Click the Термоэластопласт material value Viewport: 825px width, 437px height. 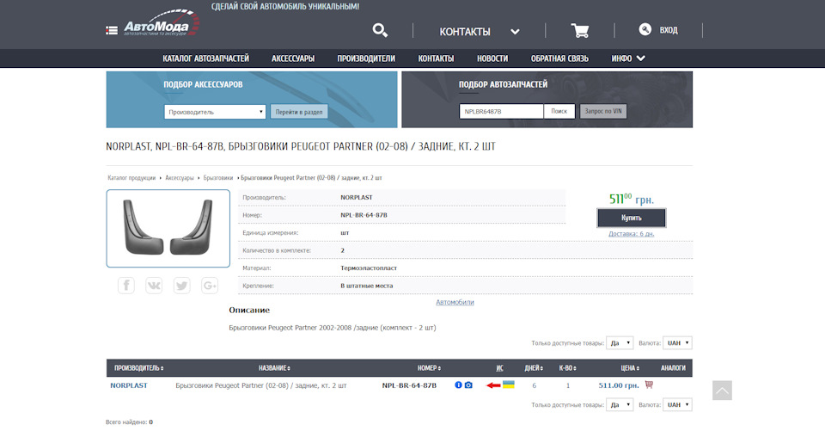point(369,268)
